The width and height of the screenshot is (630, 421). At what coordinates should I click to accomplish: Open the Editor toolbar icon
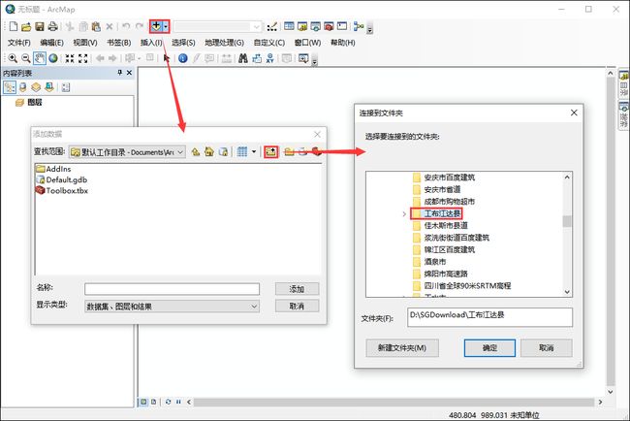272,26
